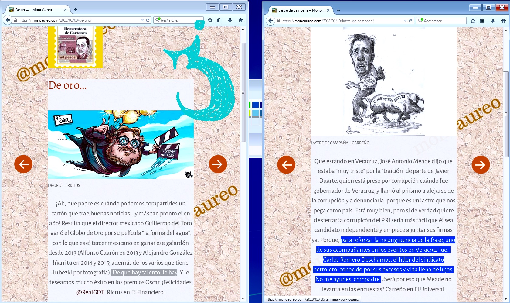
Task: Select the De oro… – MonoAureo tab
Action: point(38,10)
